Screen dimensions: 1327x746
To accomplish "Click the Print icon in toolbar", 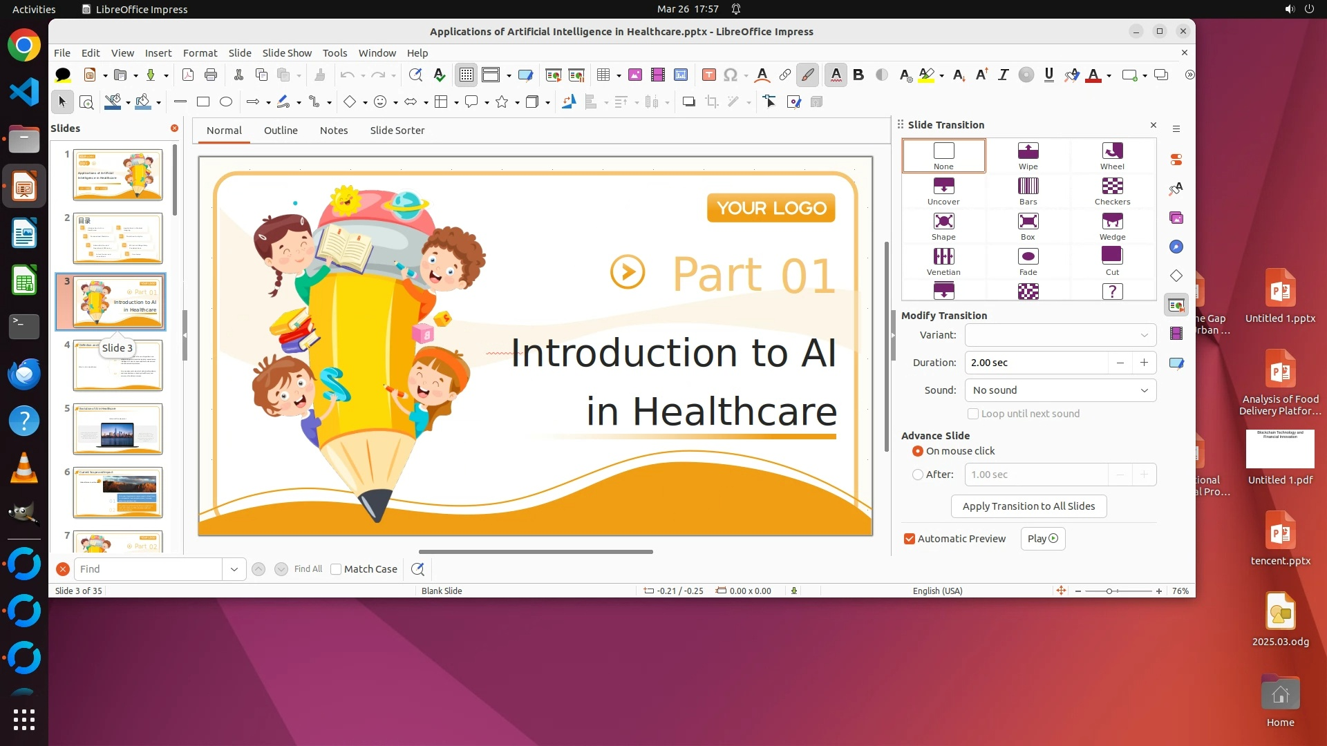I will tap(211, 75).
